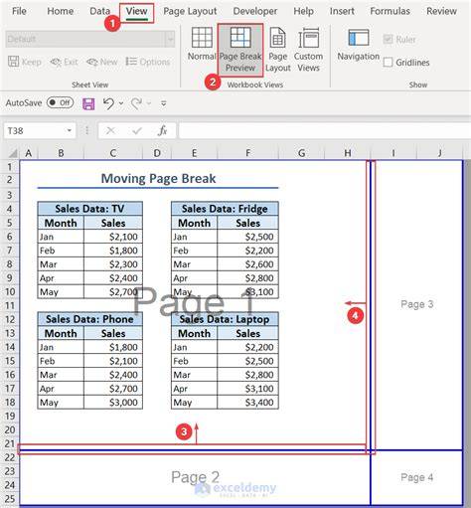Switch to Normal workbook view

point(202,45)
